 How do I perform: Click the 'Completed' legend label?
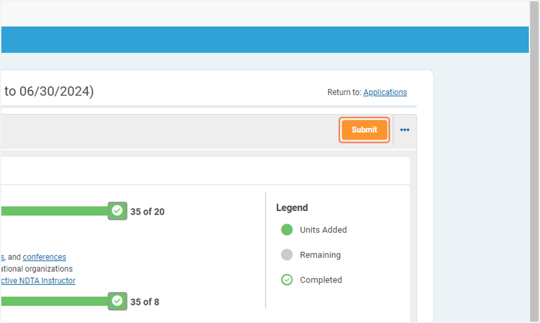click(321, 280)
